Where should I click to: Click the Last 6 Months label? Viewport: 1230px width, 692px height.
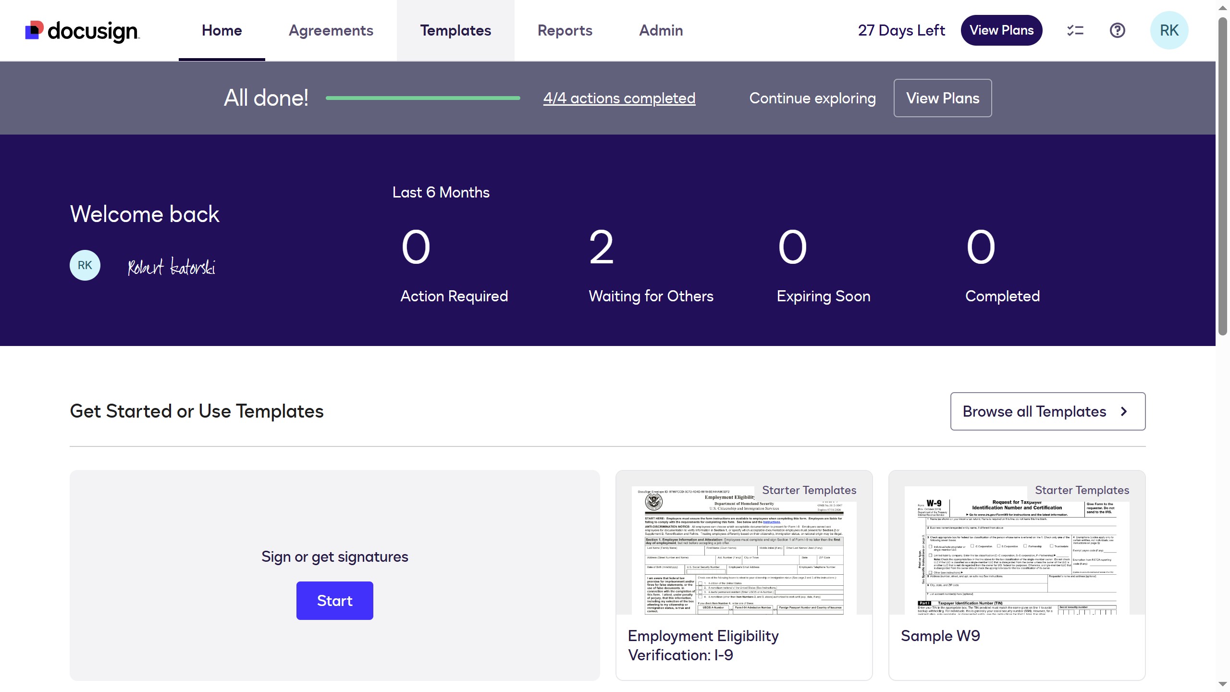[x=441, y=192]
